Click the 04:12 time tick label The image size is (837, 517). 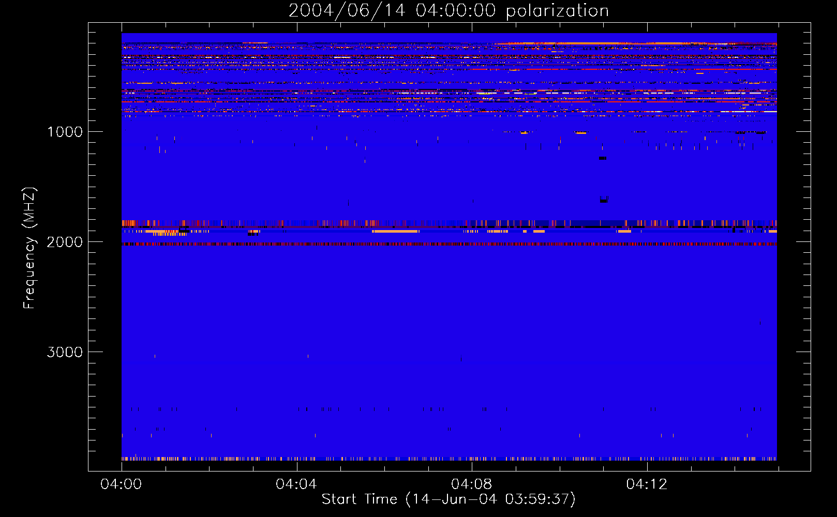point(647,484)
